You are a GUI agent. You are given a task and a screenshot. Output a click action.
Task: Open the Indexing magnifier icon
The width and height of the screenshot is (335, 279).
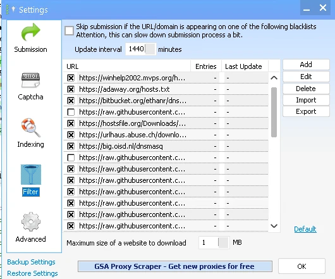click(x=30, y=127)
